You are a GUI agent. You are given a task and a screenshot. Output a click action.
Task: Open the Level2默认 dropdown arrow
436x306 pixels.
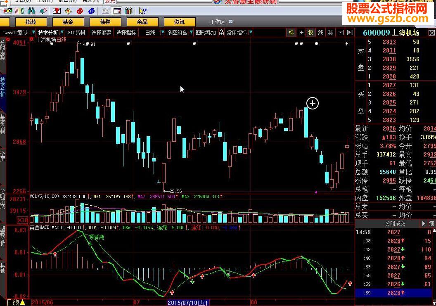pos(33,33)
